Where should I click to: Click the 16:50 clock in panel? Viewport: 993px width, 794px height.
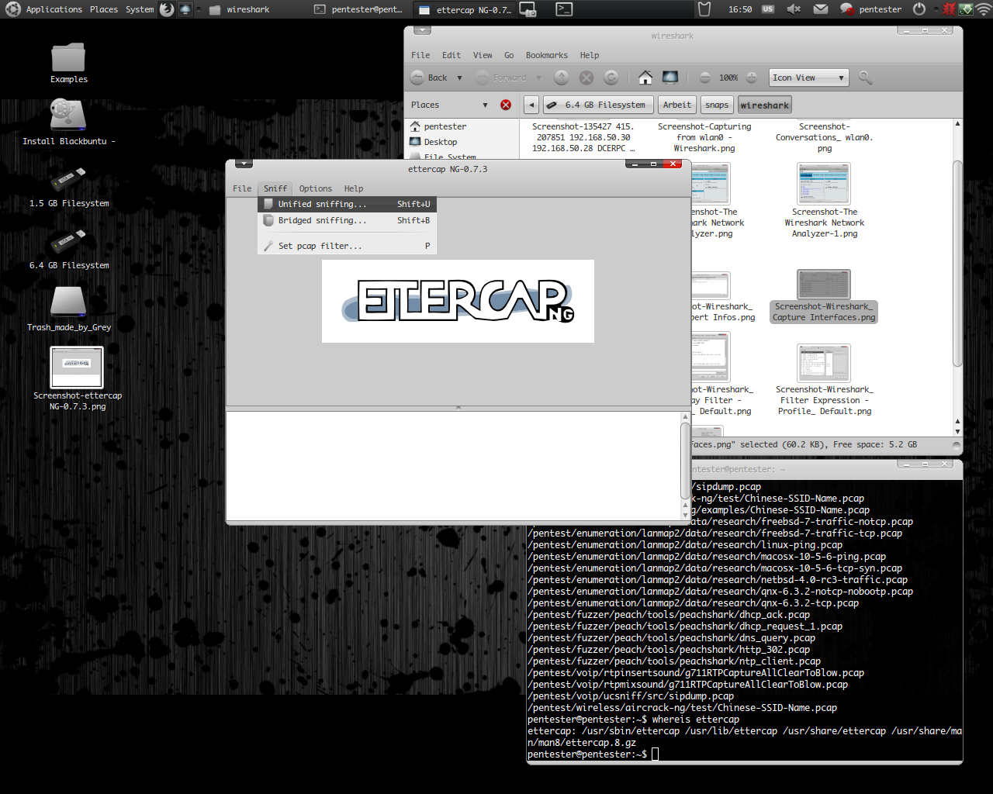tap(740, 9)
